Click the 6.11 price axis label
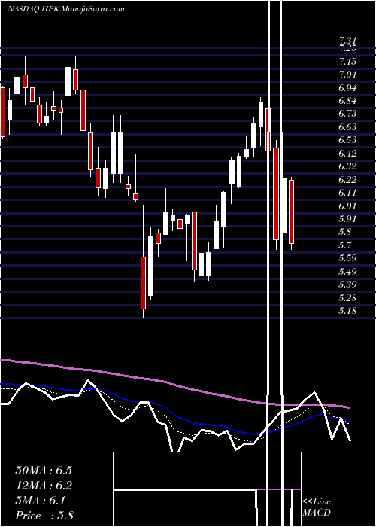This screenshot has width=376, height=527. pos(347,193)
